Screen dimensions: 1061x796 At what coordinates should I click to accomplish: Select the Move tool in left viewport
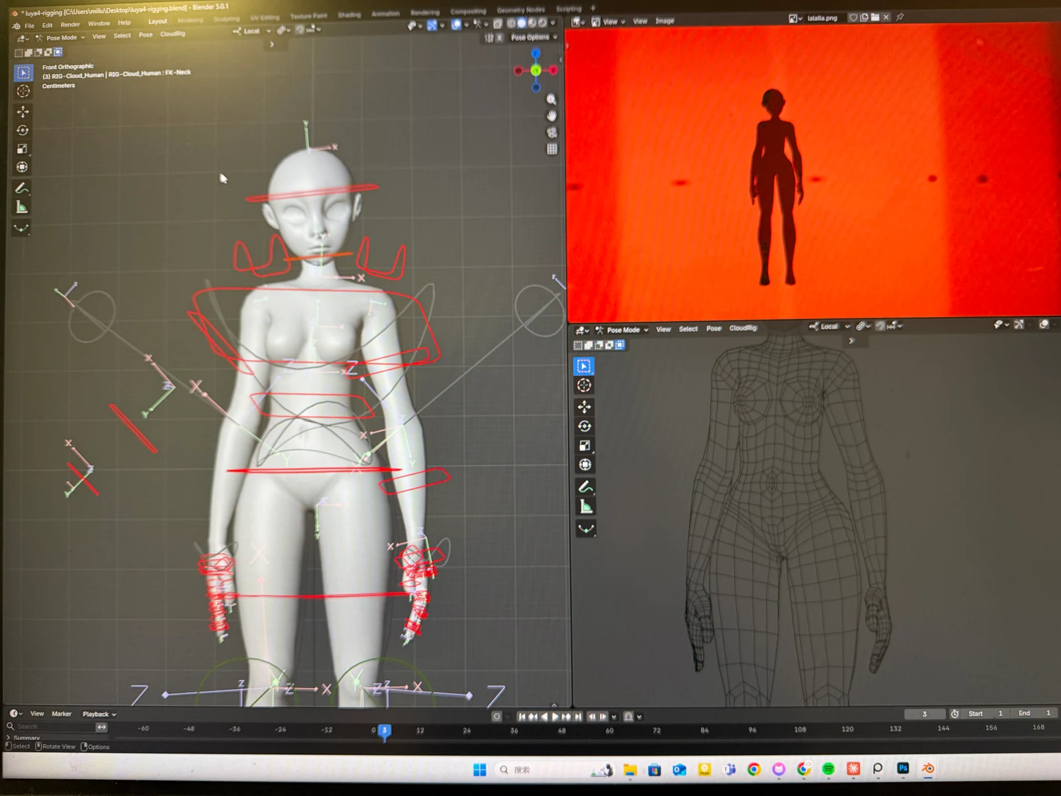click(x=23, y=111)
